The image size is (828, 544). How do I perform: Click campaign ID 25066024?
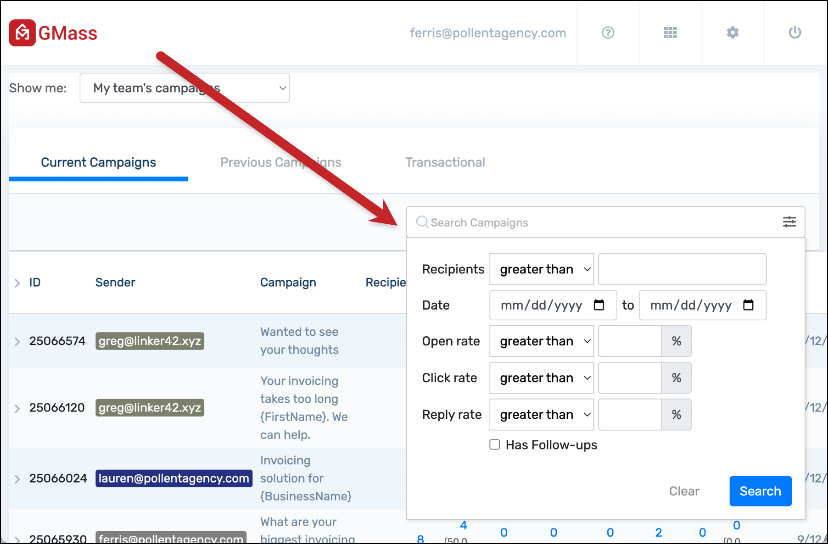[58, 478]
